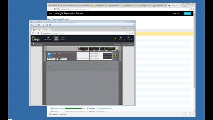Click Web Filter Buy Now button
The height and width of the screenshot is (120, 213).
(x=63, y=59)
